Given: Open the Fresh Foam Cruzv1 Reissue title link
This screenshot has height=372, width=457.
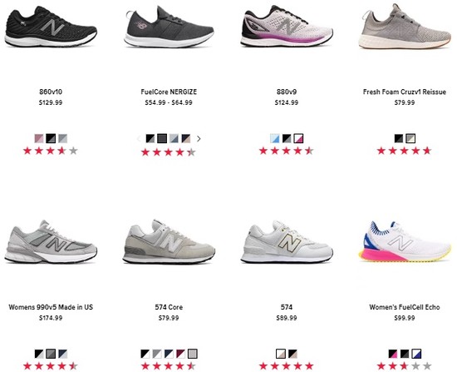Looking at the screenshot, I should coord(405,92).
